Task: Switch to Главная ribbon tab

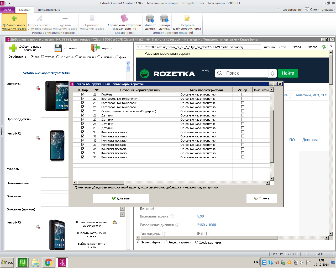Action: pos(25,10)
